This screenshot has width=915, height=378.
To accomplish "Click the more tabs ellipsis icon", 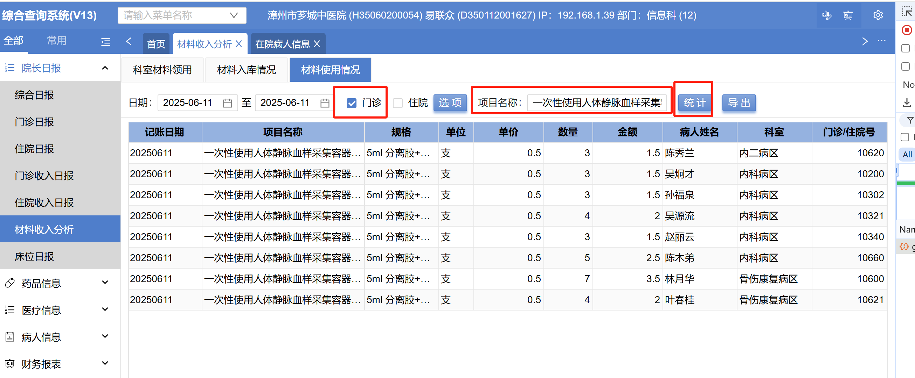I will tap(882, 41).
